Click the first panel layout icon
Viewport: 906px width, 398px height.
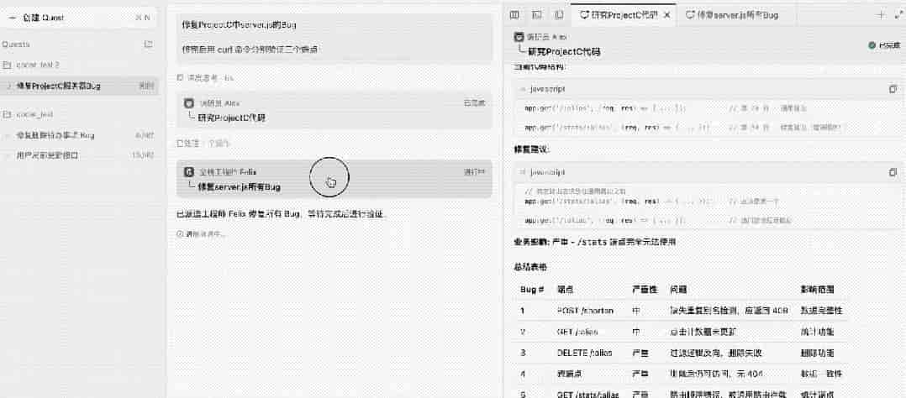[x=514, y=15]
